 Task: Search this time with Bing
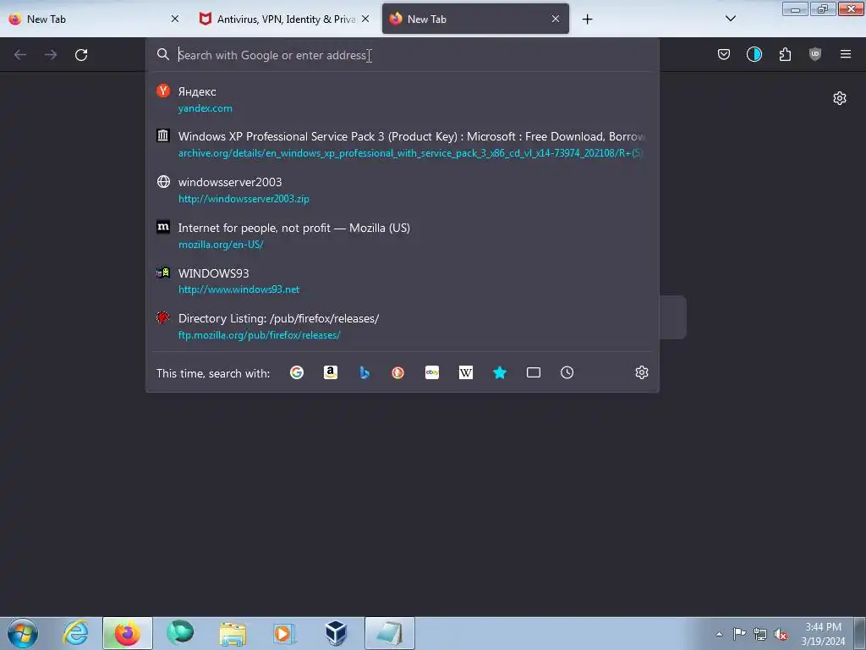[364, 372]
